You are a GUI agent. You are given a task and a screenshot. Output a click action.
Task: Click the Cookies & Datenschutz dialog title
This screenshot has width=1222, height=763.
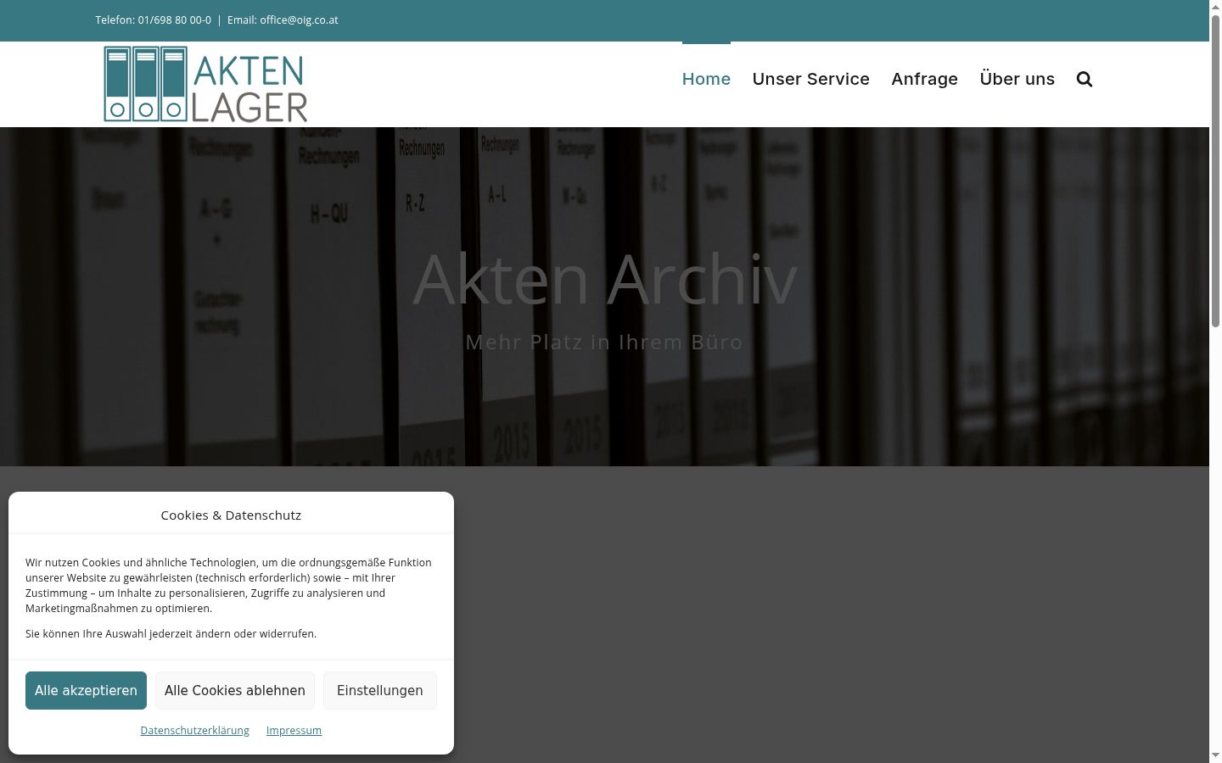pyautogui.click(x=231, y=515)
